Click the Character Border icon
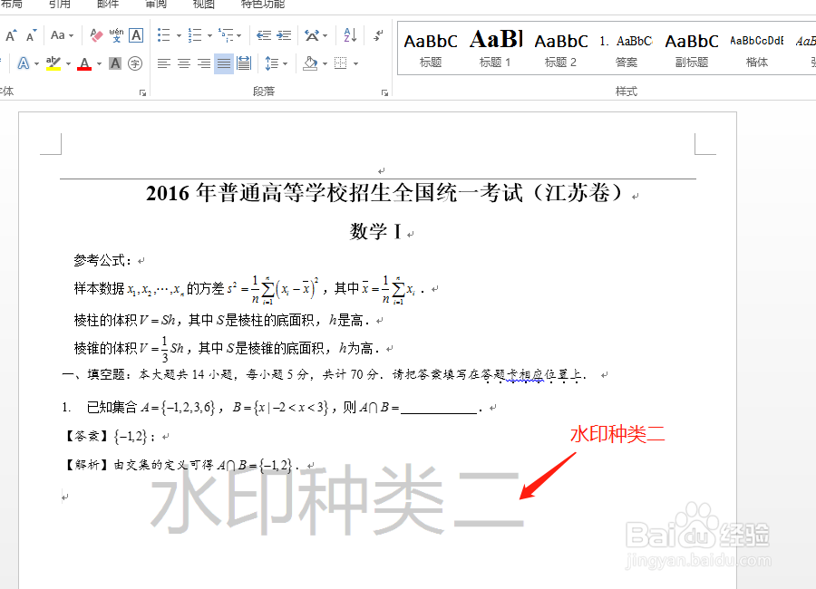 tap(136, 36)
